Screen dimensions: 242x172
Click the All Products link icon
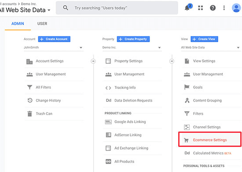[x=108, y=161]
